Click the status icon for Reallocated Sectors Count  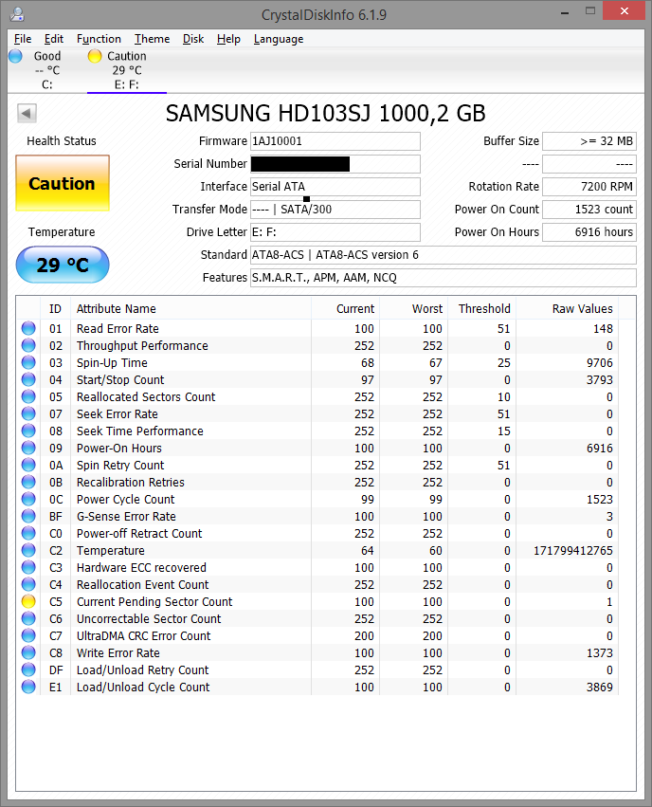(28, 396)
